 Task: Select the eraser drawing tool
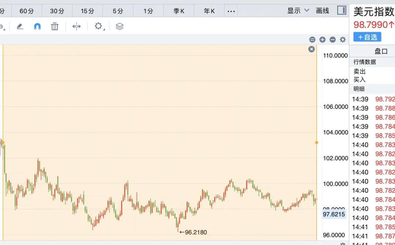pos(20,26)
